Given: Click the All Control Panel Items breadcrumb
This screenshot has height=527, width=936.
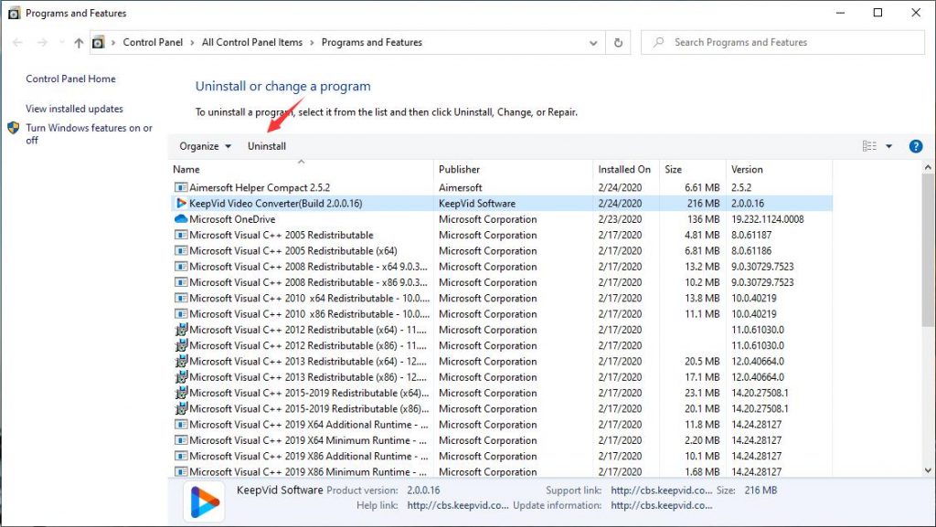Looking at the screenshot, I should click(252, 42).
